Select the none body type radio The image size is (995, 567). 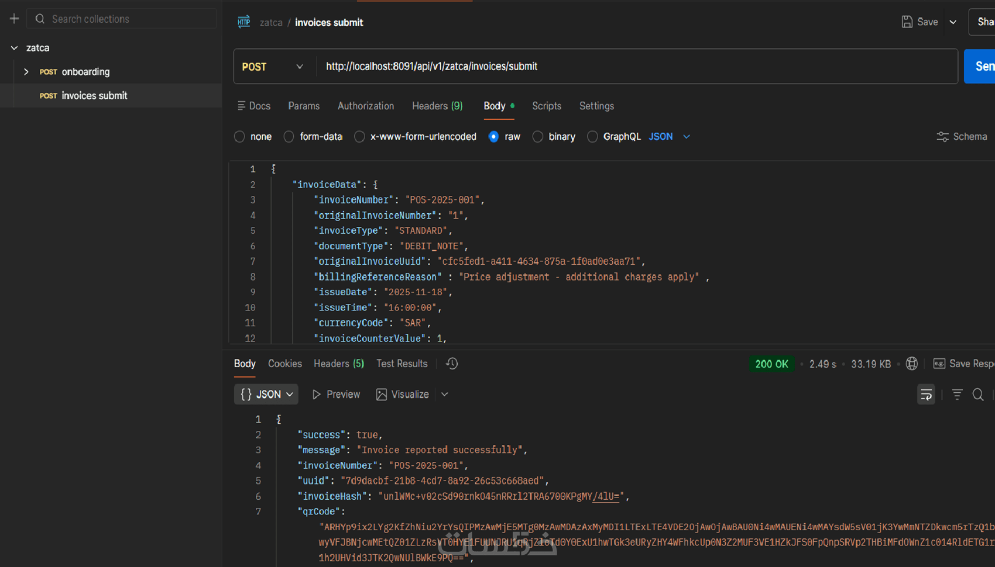coord(239,137)
